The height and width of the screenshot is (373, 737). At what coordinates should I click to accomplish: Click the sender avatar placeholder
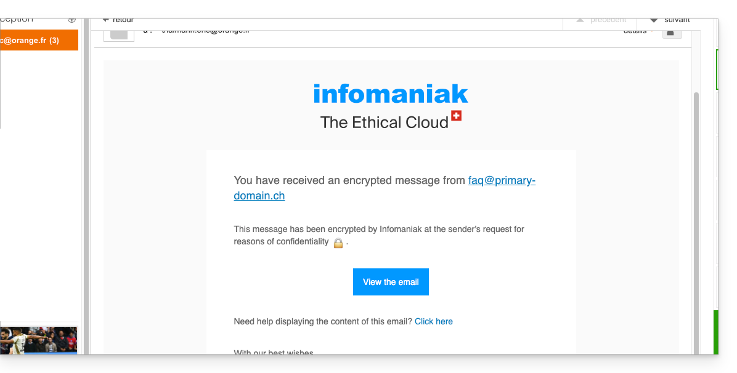(x=118, y=33)
